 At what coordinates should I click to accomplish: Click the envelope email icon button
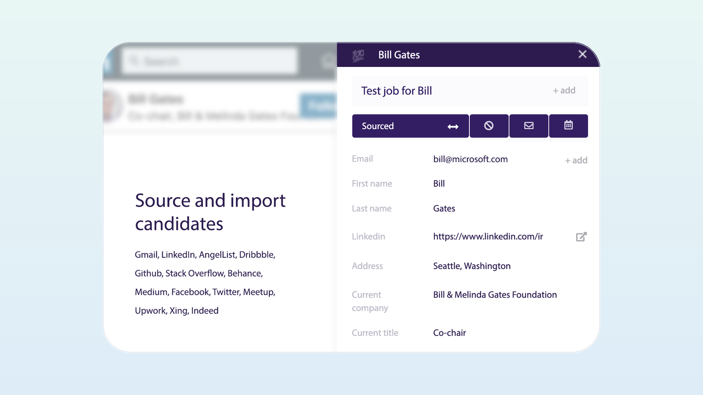(529, 126)
